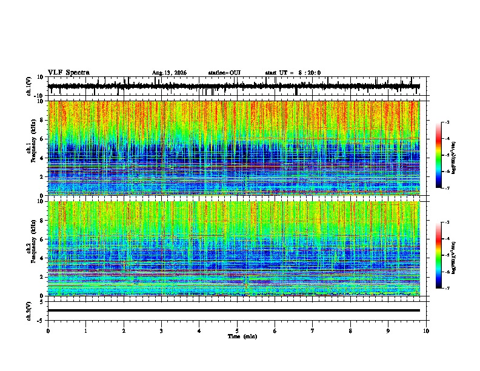The width and height of the screenshot is (480, 371).
Task: Click time axis tick label '7'
Action: [x=313, y=331]
